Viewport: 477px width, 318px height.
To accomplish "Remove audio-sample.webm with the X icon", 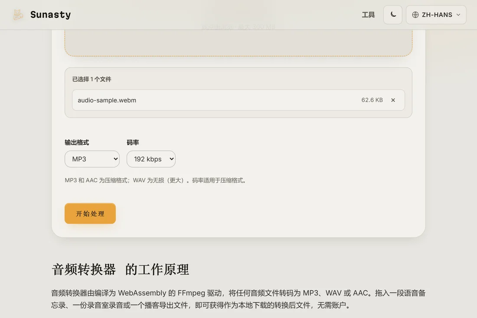I will click(393, 100).
